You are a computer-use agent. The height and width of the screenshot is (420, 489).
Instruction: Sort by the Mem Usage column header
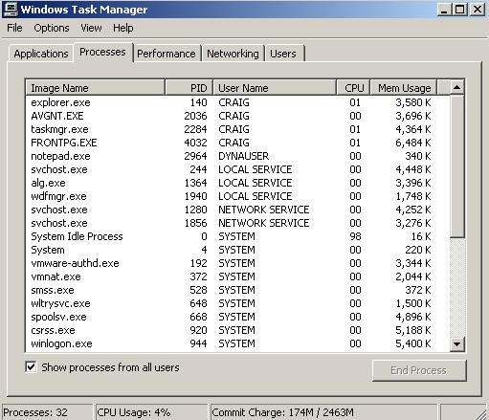pos(403,88)
